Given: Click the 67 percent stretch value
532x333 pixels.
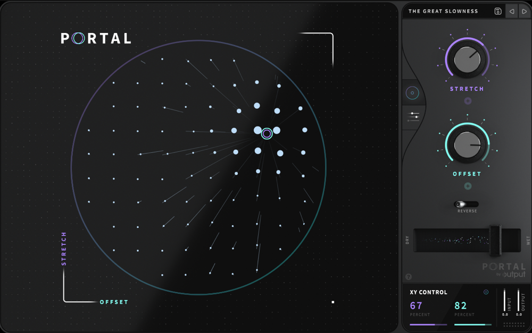Looking at the screenshot, I should 416,306.
